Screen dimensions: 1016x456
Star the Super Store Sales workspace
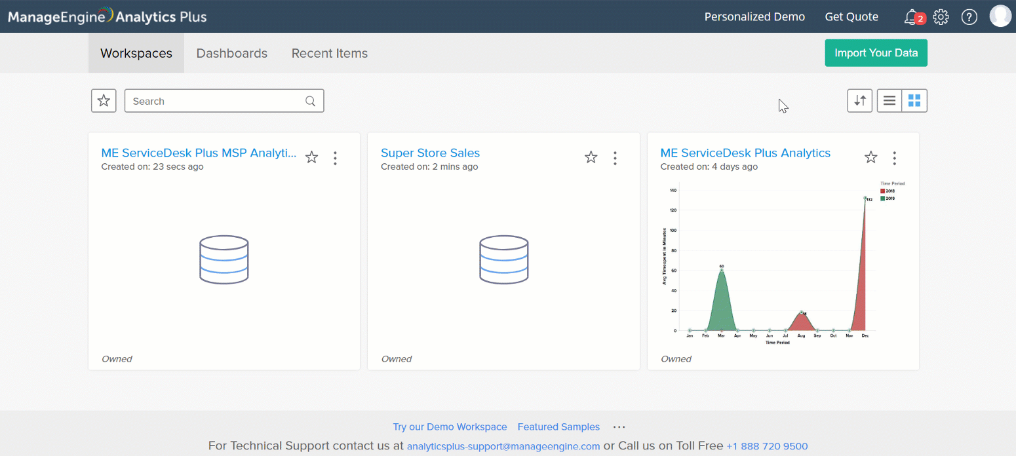(591, 157)
